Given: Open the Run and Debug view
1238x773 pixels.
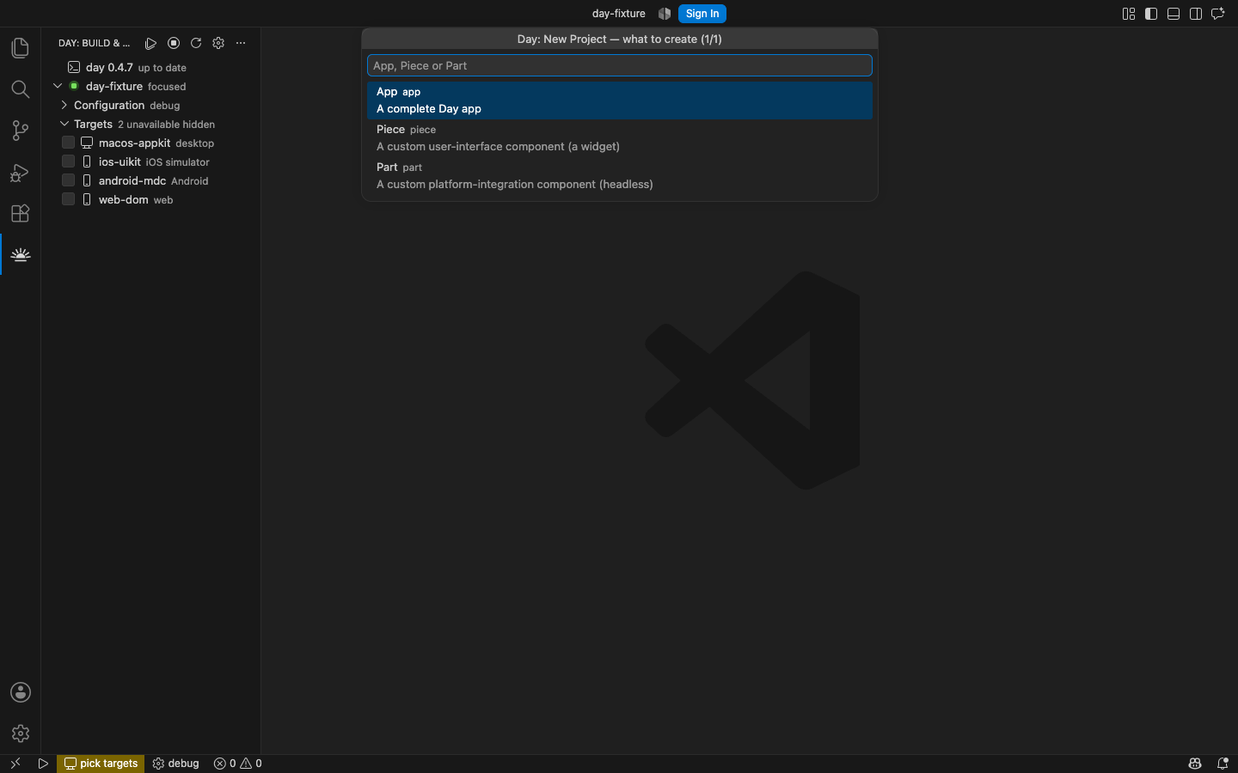Looking at the screenshot, I should coord(20,172).
